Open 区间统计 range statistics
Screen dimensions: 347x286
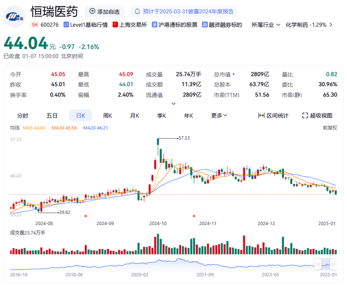click(x=277, y=115)
